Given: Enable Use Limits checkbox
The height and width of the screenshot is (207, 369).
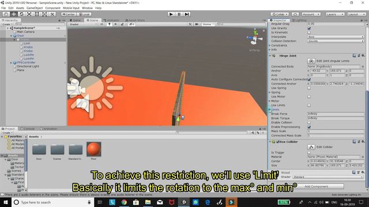Looking at the screenshot, I should (309, 105).
